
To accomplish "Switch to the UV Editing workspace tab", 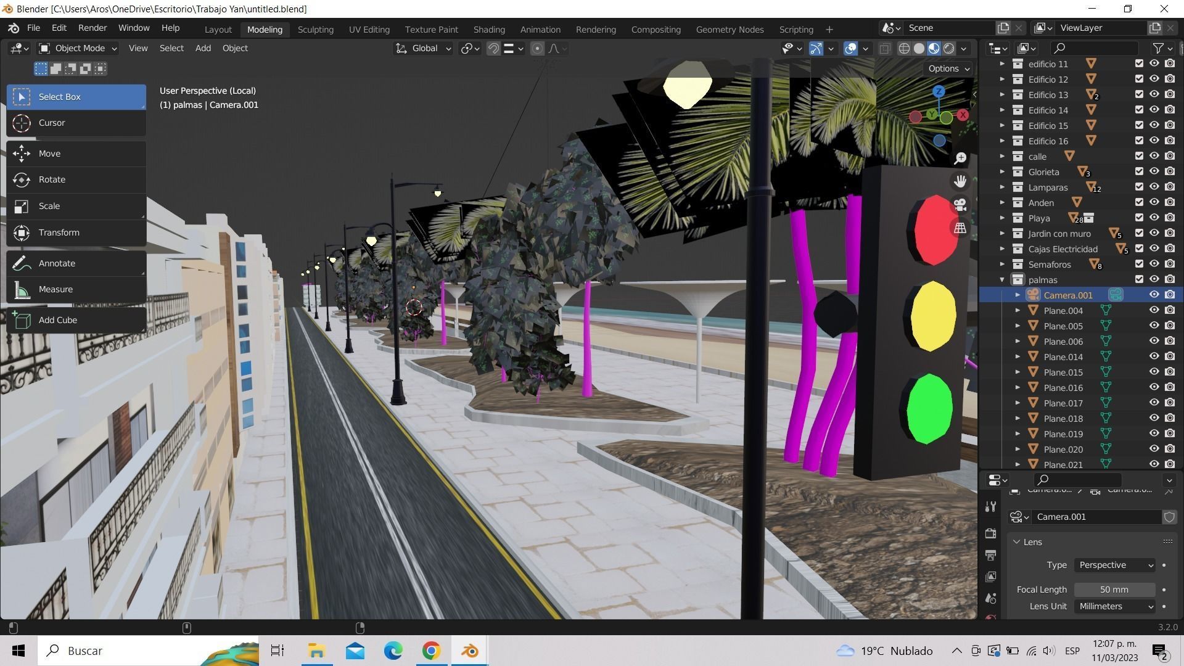I will pyautogui.click(x=369, y=30).
